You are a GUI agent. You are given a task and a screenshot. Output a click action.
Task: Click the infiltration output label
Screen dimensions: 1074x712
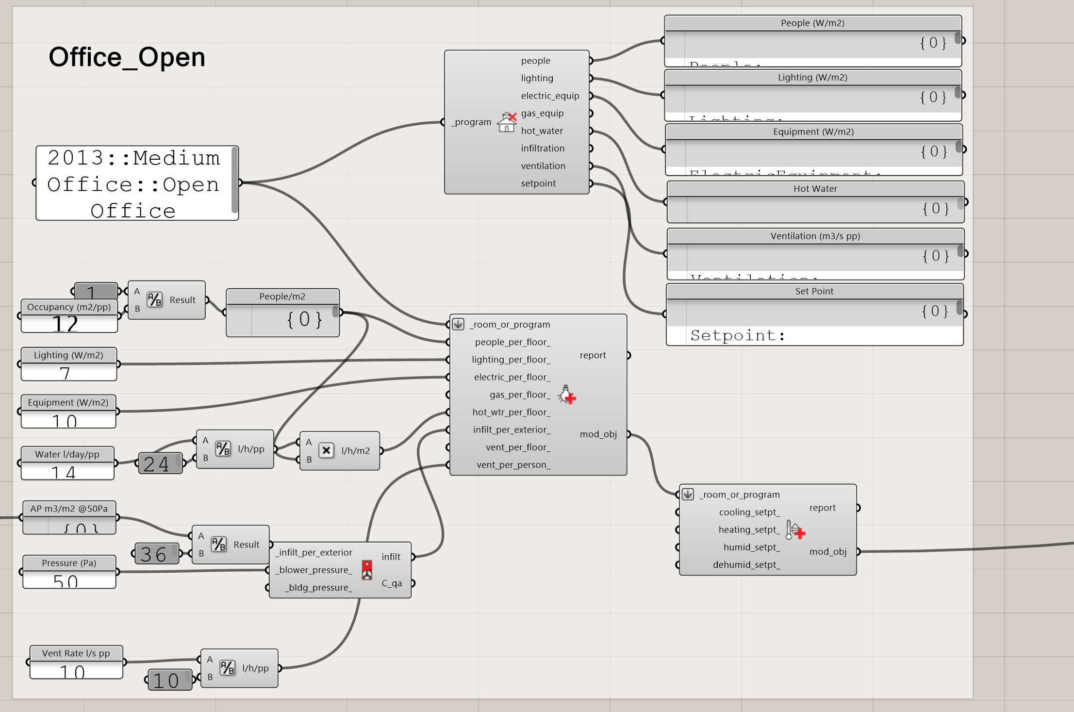point(543,148)
